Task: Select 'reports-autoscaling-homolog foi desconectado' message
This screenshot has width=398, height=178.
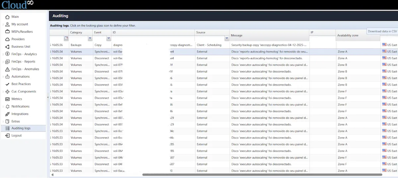Action: 269,58
